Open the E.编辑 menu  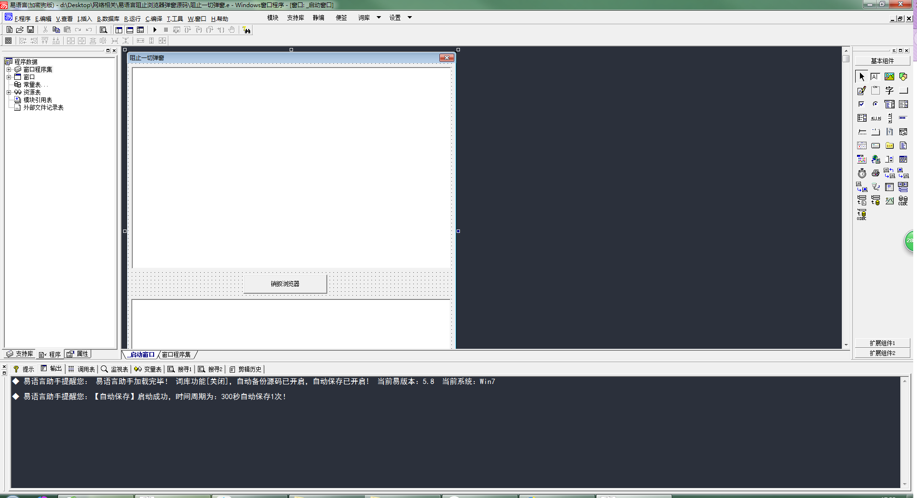tap(43, 19)
